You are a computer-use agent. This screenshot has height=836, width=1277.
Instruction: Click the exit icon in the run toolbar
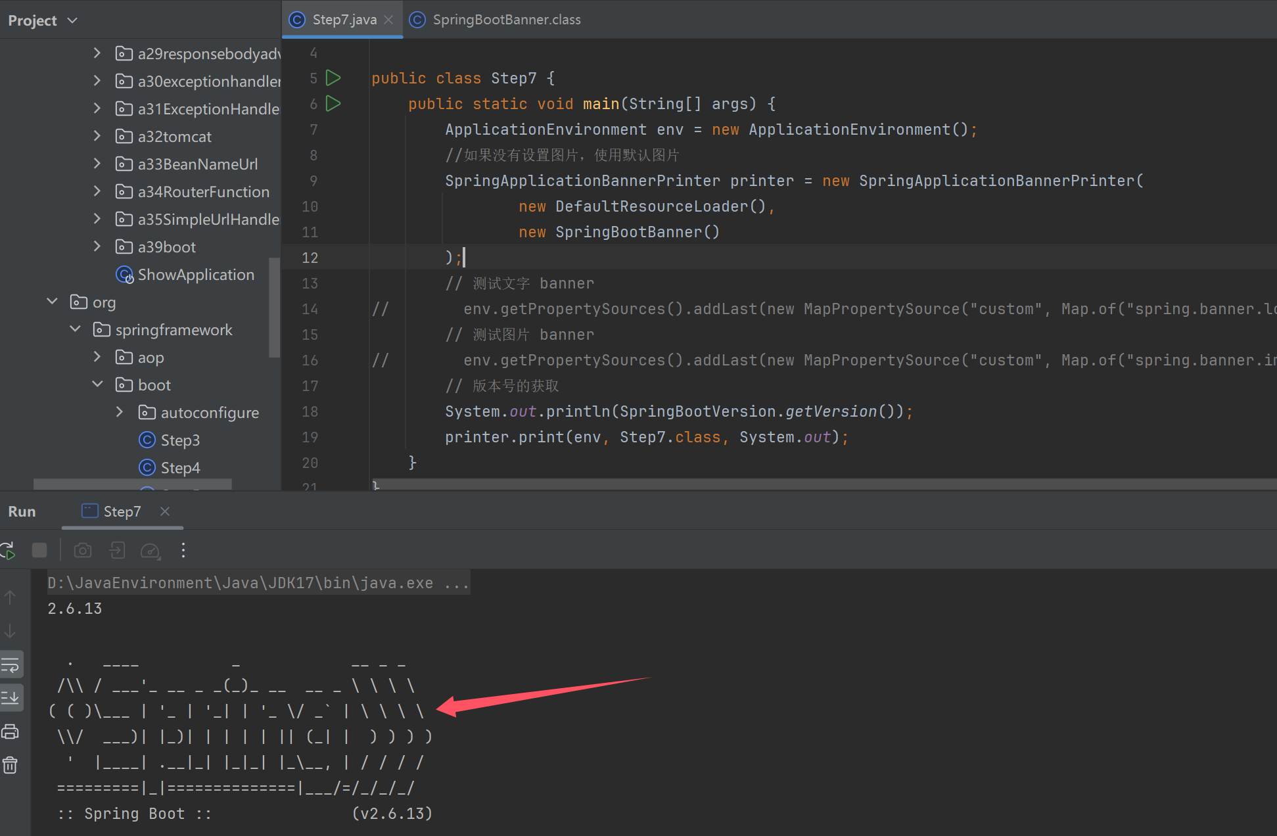coord(117,550)
